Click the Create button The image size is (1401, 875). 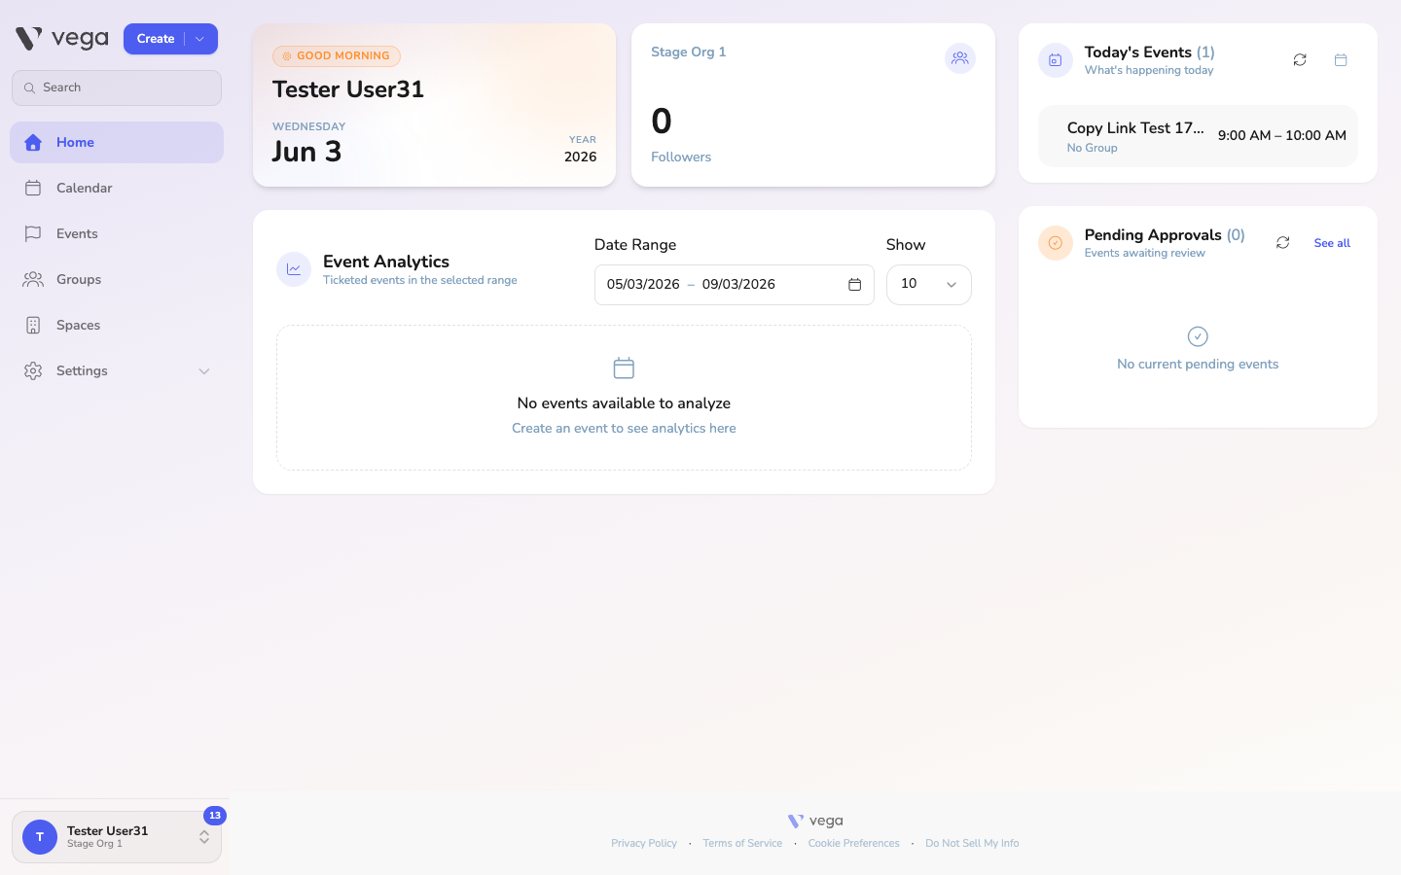pyautogui.click(x=156, y=39)
